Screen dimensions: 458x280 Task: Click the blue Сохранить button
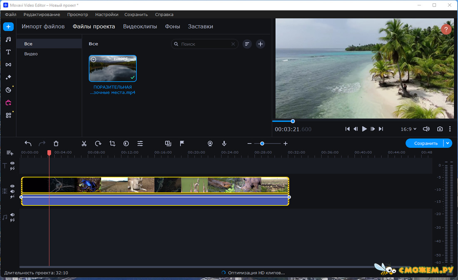coord(426,143)
